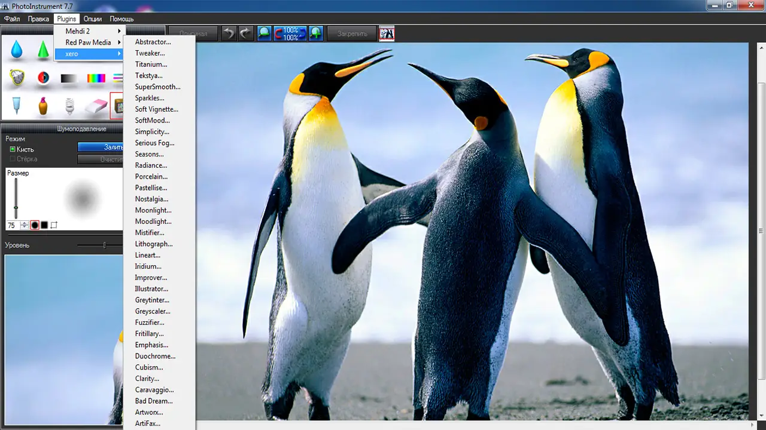
Task: Select the light bulb glow tool
Action: (x=69, y=106)
